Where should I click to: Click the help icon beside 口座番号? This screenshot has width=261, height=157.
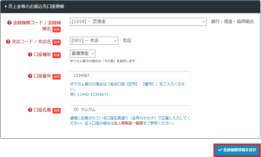pos(30,76)
